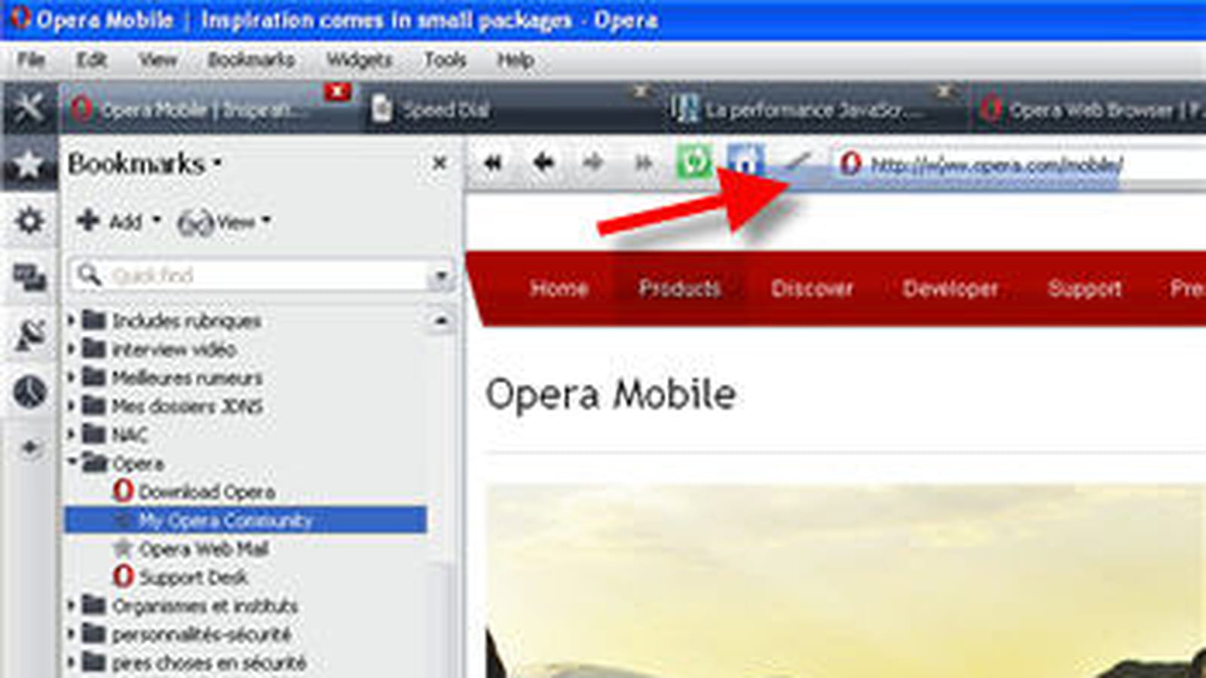Viewport: 1206px width, 678px height.
Task: Click the Fast Forward navigation button
Action: pos(643,162)
